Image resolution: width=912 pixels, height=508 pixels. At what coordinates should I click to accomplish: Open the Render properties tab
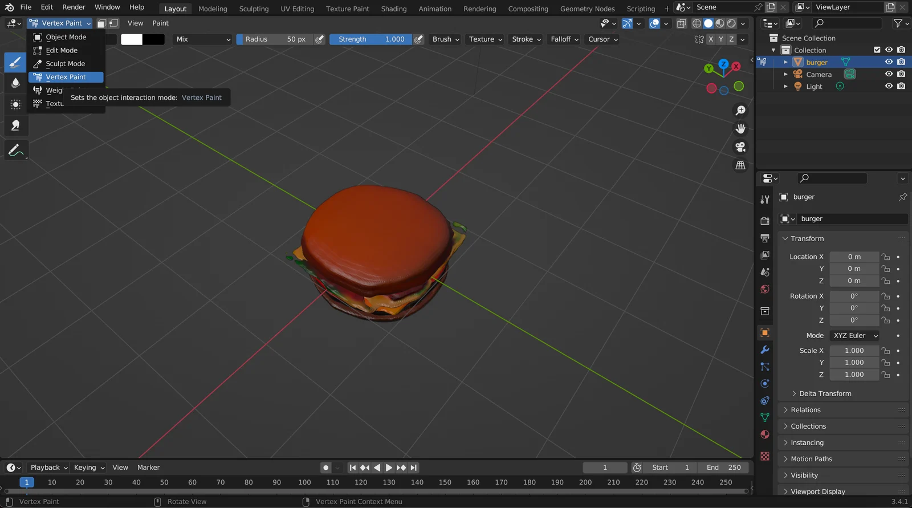(765, 221)
